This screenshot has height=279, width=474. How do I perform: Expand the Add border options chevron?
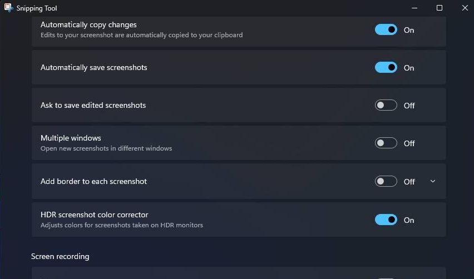tap(433, 181)
